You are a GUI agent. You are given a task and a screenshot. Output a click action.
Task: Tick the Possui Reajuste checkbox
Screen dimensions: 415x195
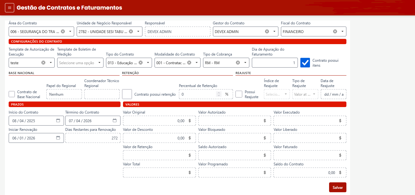pos(239,94)
